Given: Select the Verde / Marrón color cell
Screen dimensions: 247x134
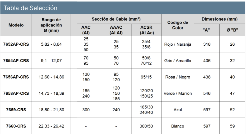Looking at the screenshot, I should [x=178, y=93].
